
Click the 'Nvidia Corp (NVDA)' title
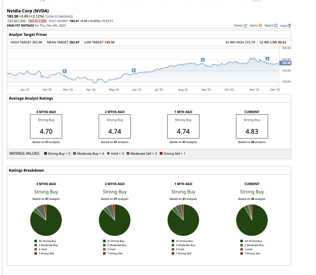29,11
